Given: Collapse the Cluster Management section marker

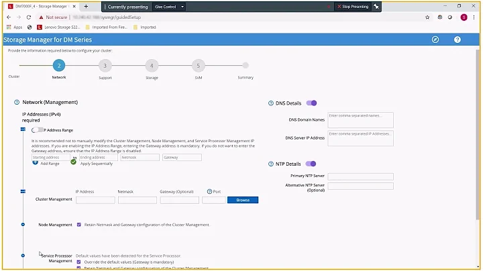Looking at the screenshot, I should 23,192.
